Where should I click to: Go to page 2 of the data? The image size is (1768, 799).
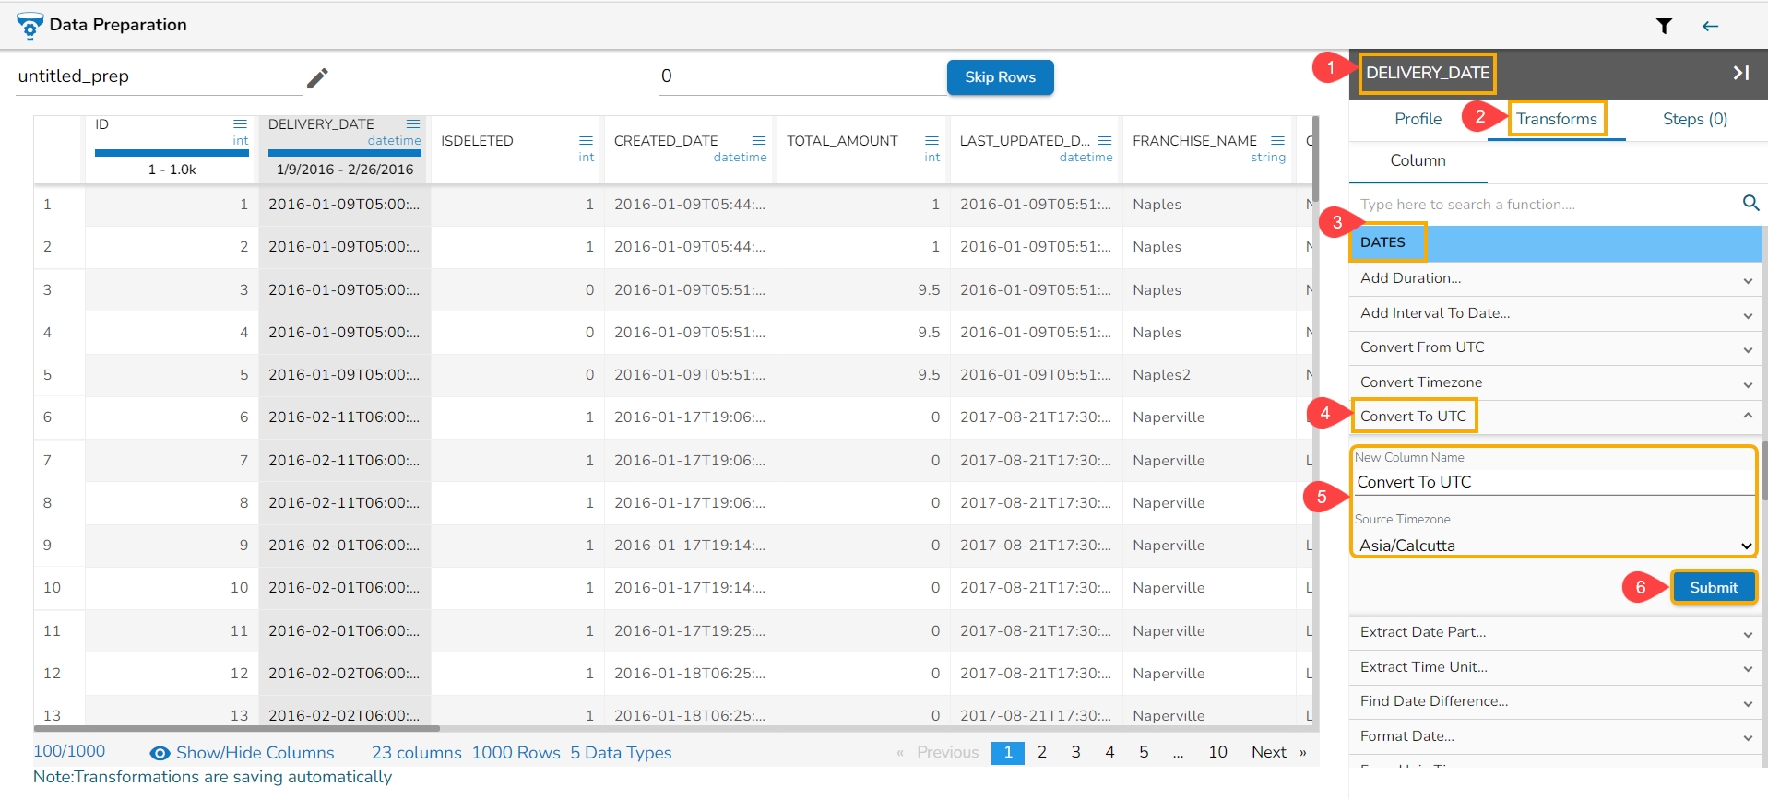(x=1041, y=752)
